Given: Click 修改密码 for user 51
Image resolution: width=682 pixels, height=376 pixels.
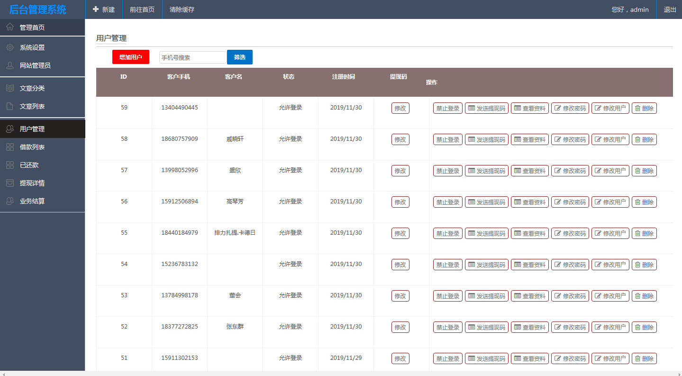Looking at the screenshot, I should (570, 358).
